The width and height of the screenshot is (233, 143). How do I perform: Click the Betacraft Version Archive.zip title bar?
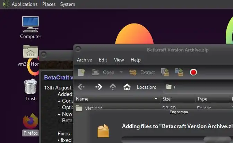(178, 50)
